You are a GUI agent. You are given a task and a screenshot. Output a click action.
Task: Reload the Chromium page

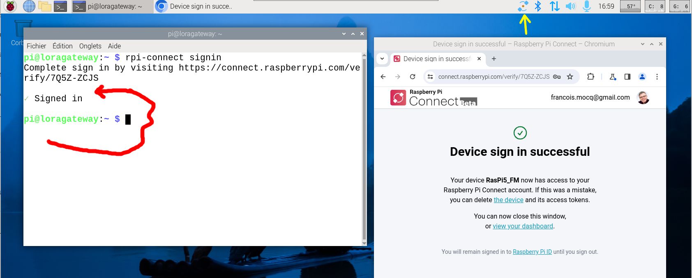tap(413, 77)
